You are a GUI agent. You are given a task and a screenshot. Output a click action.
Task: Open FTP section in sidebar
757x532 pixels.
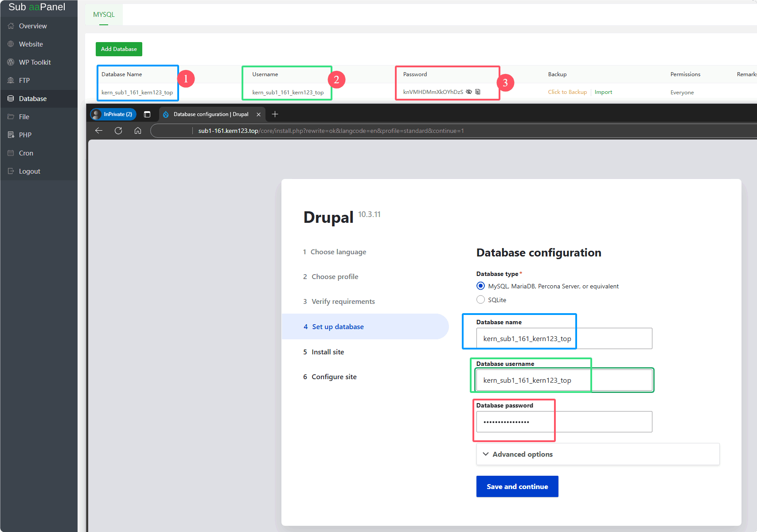39,81
